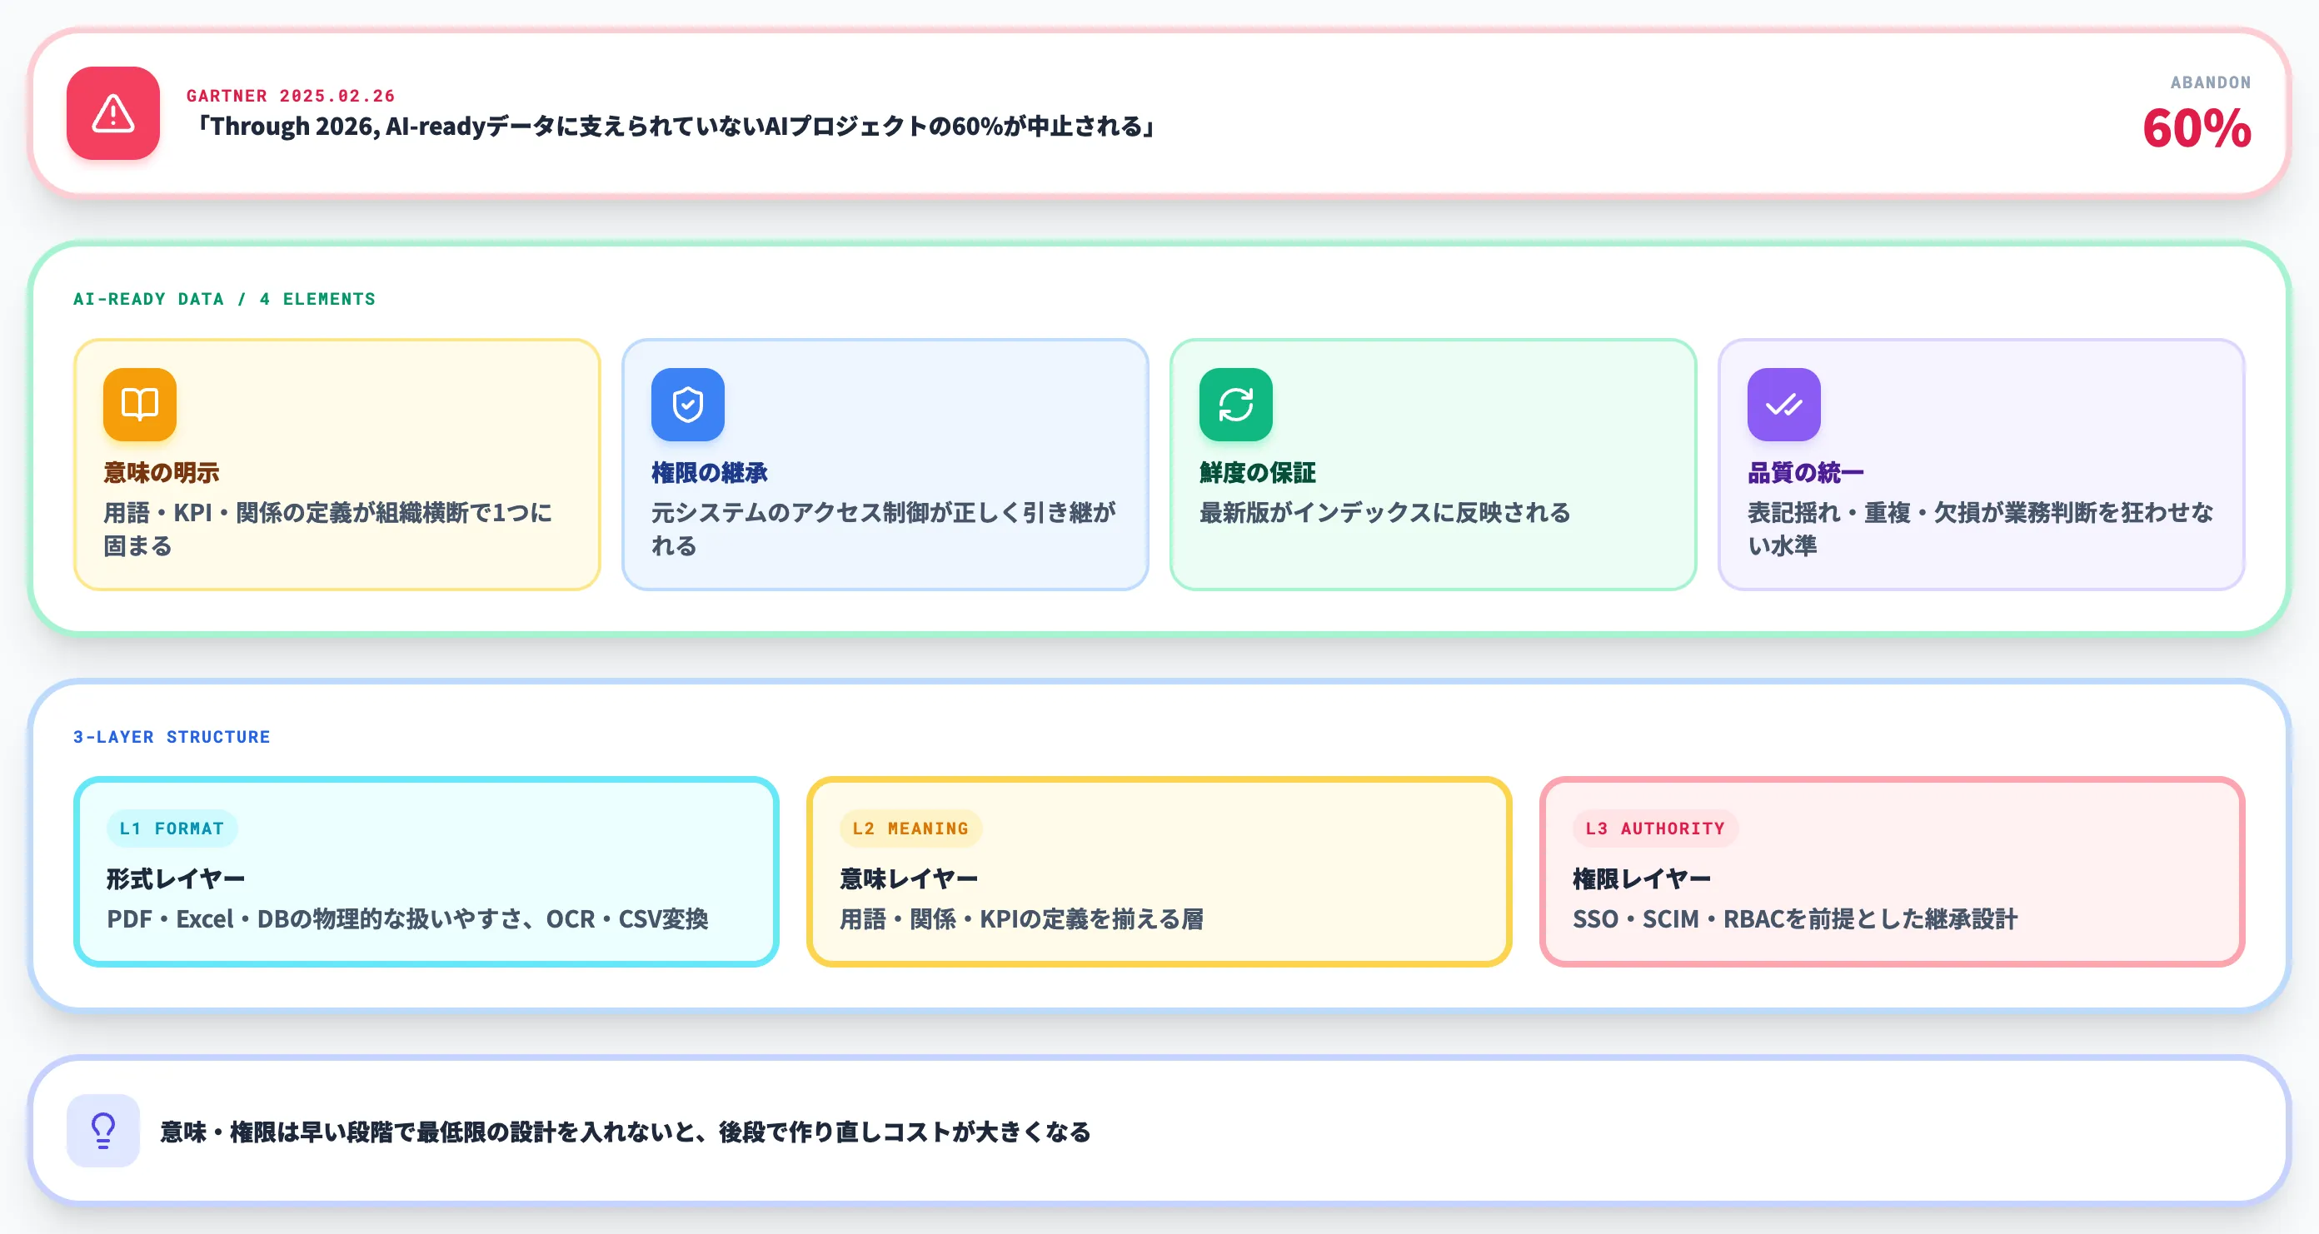Screen dimensions: 2319x1234
Task: Select the L1 FORMAT badge
Action: point(172,828)
